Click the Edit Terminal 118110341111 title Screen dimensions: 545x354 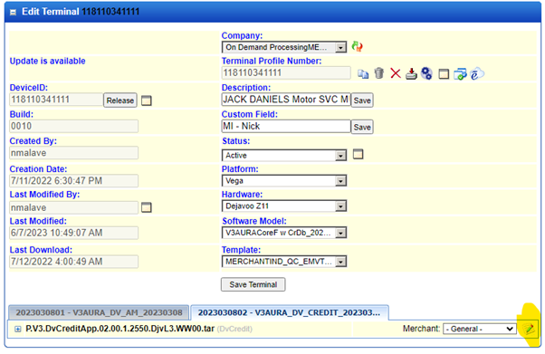(x=81, y=12)
